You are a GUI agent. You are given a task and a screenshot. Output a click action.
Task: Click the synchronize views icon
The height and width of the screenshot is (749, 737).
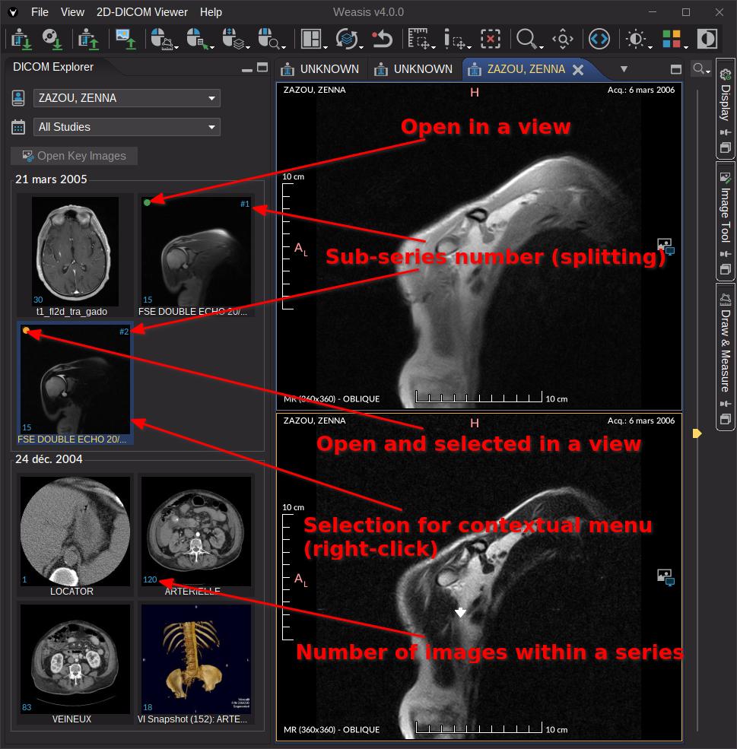coord(346,39)
